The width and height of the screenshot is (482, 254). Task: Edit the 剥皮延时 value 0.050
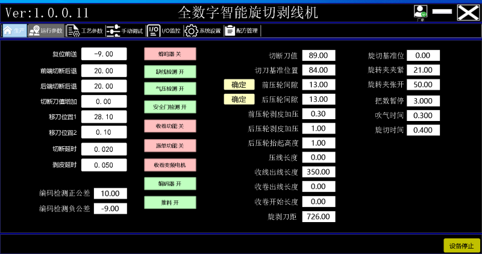click(x=104, y=165)
